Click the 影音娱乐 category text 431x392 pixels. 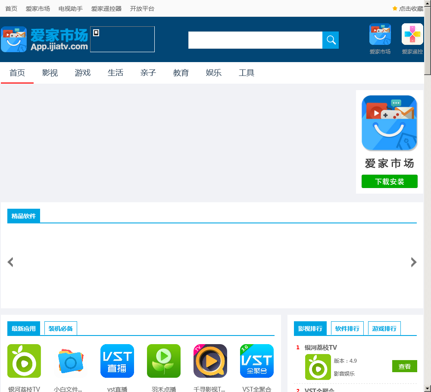(x=344, y=373)
